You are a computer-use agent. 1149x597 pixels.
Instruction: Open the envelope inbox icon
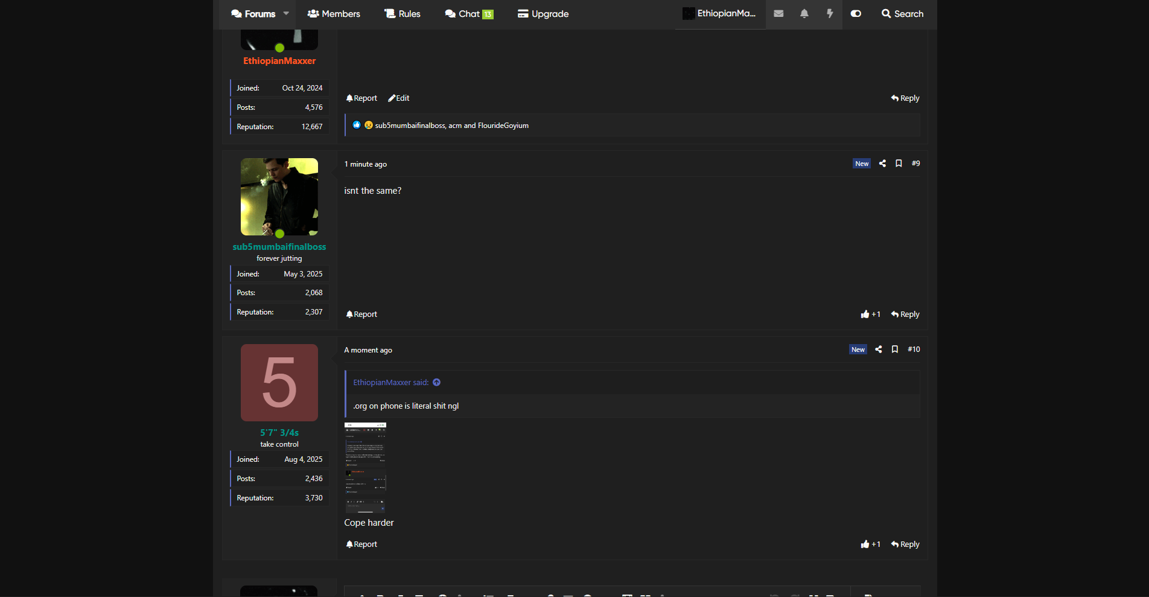tap(778, 14)
